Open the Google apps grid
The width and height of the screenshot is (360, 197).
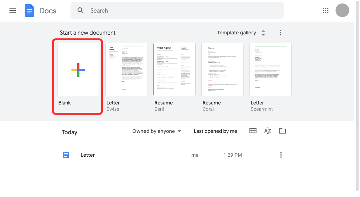(326, 11)
